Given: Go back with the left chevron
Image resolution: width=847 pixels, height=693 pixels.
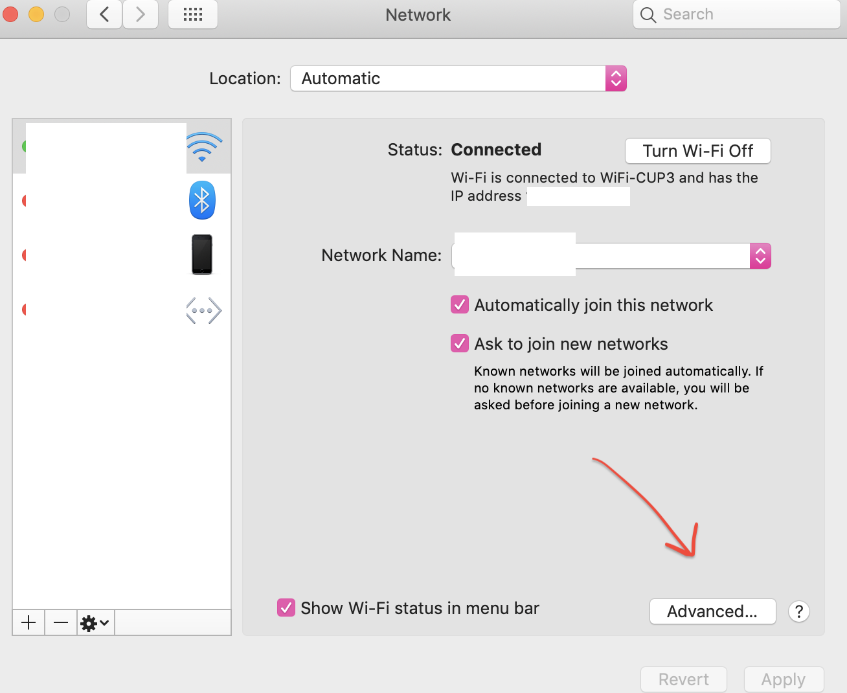Looking at the screenshot, I should (104, 14).
